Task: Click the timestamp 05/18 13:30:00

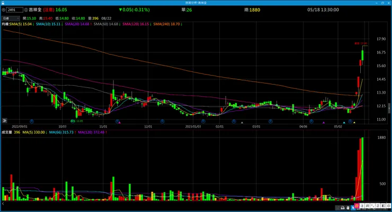Action: (323, 10)
